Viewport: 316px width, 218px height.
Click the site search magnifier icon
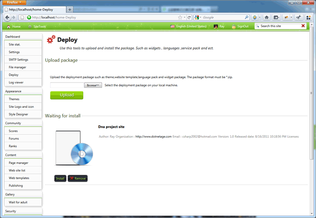click(257, 26)
